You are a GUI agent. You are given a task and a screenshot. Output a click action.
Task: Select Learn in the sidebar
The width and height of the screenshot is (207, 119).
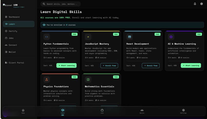[x=18, y=24]
